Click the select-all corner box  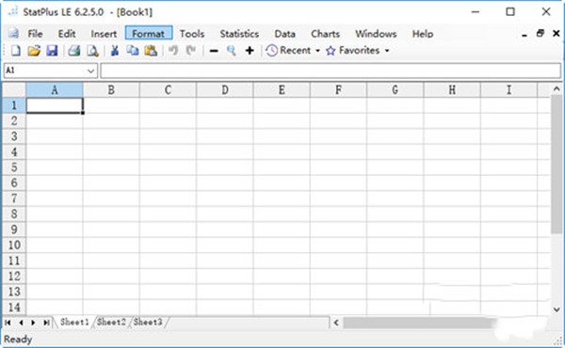pyautogui.click(x=14, y=90)
